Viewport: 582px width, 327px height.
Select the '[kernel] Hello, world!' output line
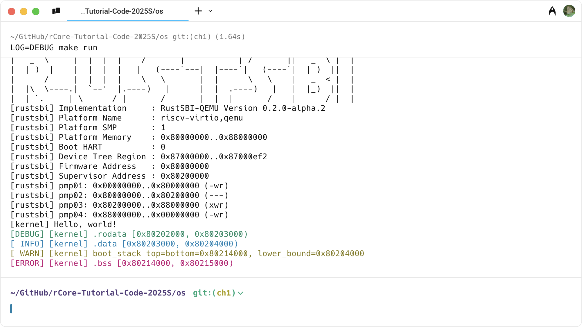point(63,224)
